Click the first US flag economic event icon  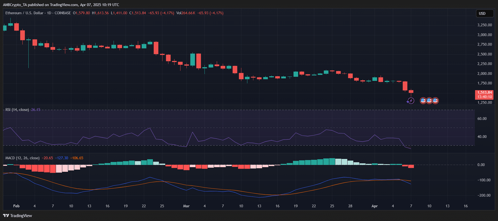423,101
